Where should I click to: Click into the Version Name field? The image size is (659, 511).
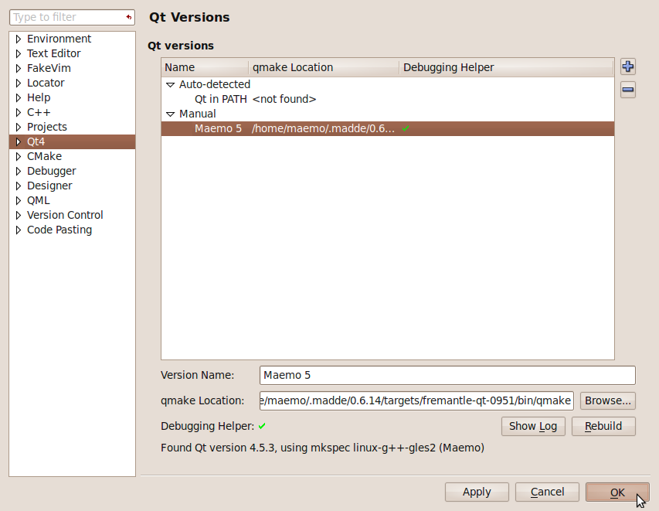447,376
